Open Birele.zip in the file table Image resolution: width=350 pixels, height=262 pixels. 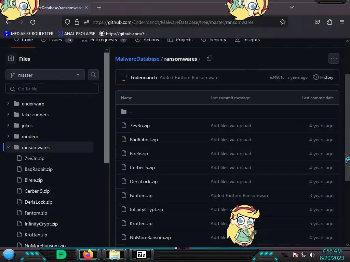tap(139, 154)
